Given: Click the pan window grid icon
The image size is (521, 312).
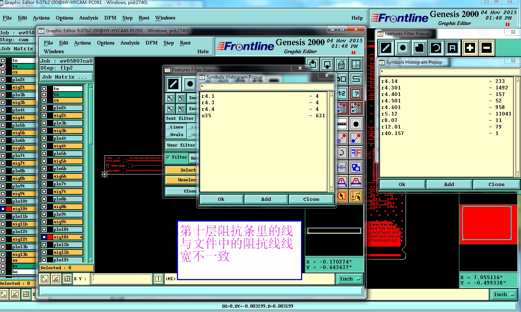Looking at the screenshot, I should tap(356, 65).
